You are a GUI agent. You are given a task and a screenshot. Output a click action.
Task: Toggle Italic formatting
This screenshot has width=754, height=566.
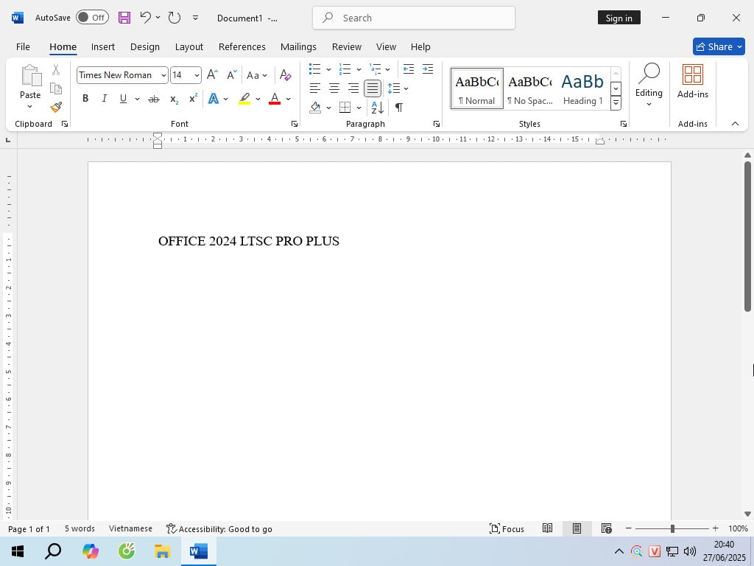pos(104,99)
